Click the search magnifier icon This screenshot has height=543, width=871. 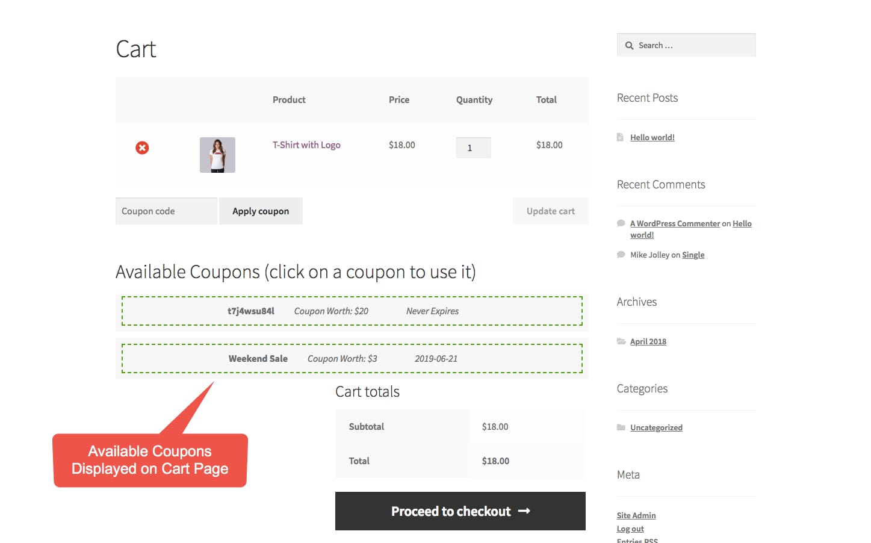click(x=629, y=46)
